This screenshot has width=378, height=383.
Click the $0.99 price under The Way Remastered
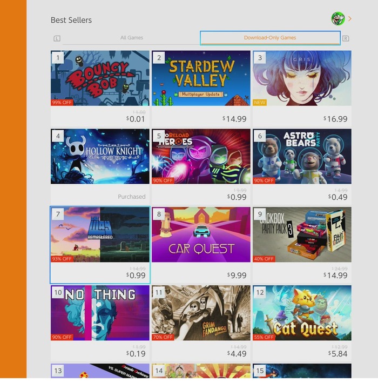[136, 276]
